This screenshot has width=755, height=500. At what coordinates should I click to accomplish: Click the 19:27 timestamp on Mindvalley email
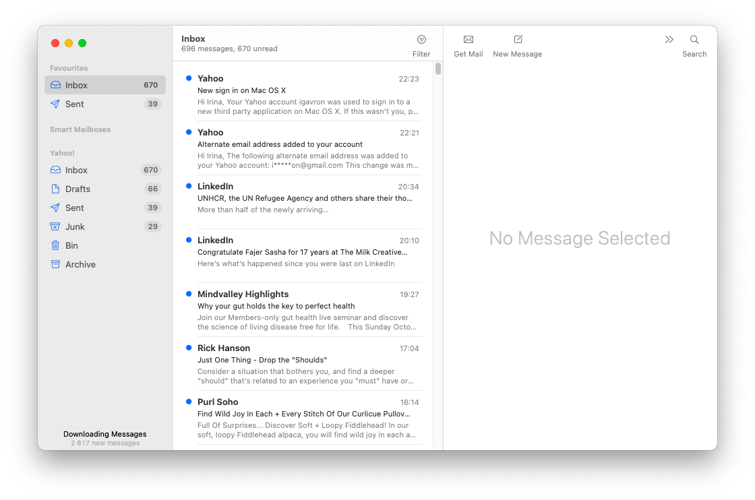click(x=409, y=294)
